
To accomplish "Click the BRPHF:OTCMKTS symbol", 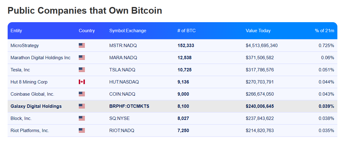I will click(x=129, y=106).
